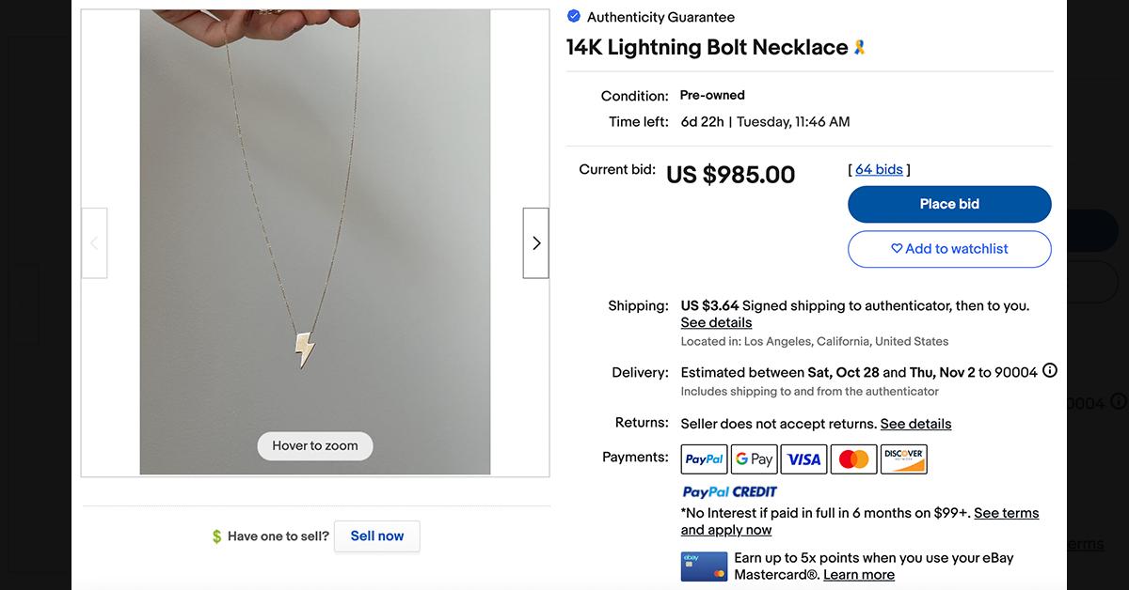The height and width of the screenshot is (590, 1129).
Task: Click next image arrow on product photo
Action: [x=535, y=242]
